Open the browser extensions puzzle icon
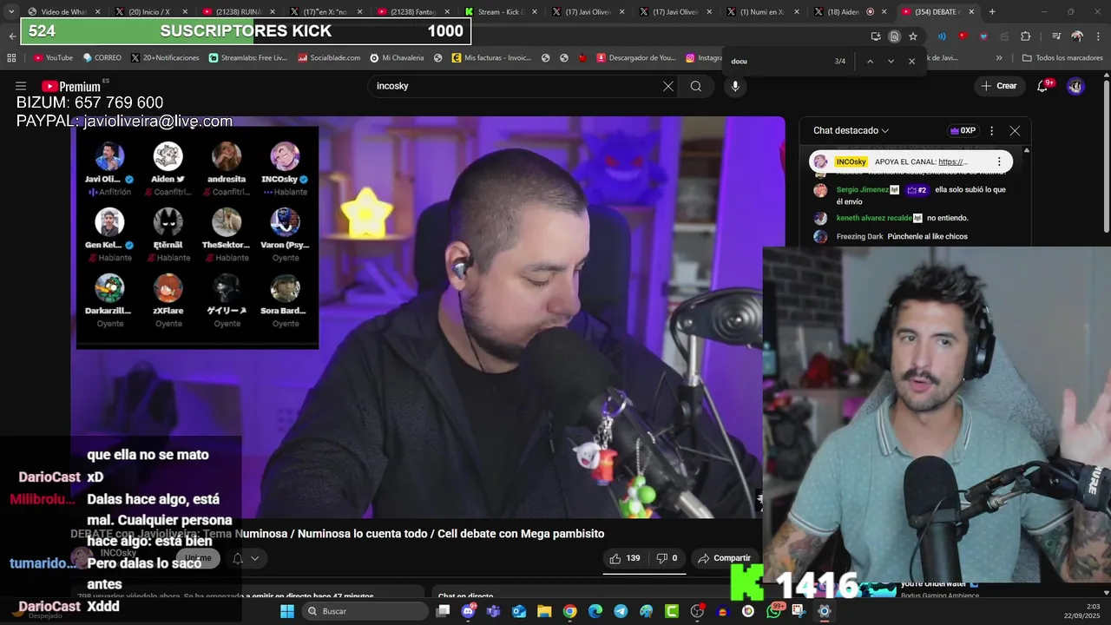The image size is (1111, 625). (x=1025, y=36)
